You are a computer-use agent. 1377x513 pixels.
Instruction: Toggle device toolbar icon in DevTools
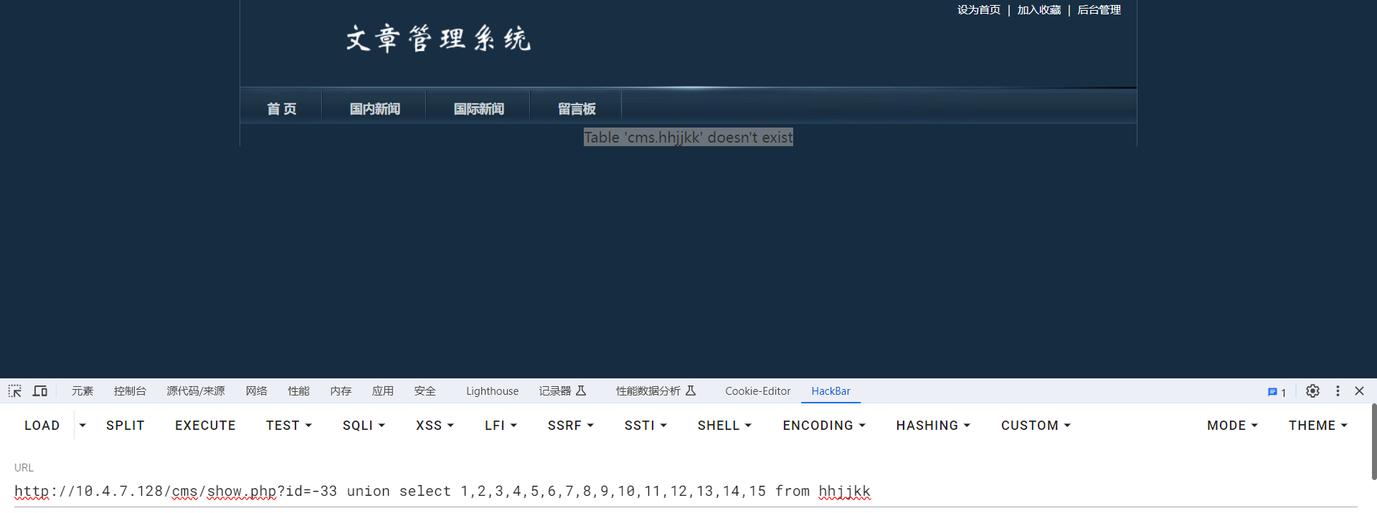point(40,391)
